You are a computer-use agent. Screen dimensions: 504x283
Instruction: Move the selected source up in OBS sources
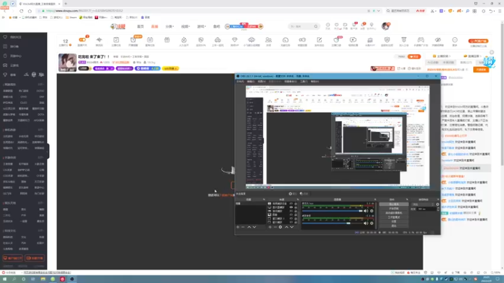click(287, 227)
